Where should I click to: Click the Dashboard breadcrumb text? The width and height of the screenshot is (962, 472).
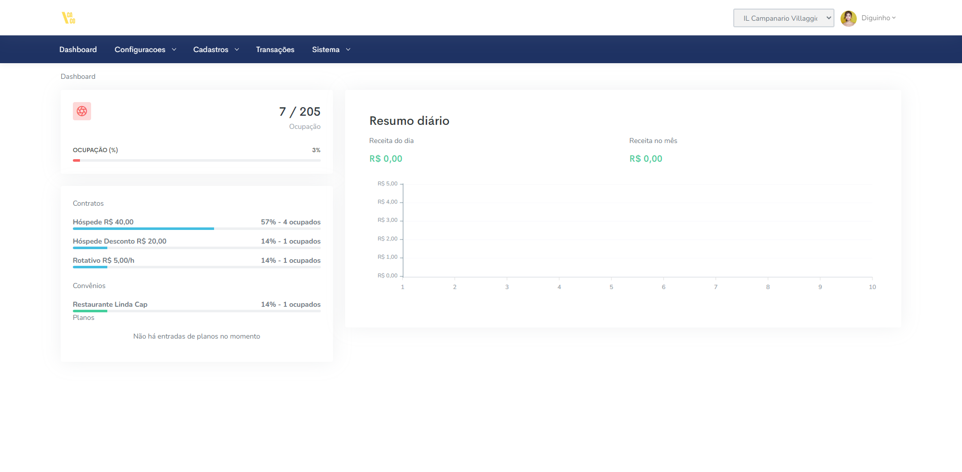click(x=78, y=76)
